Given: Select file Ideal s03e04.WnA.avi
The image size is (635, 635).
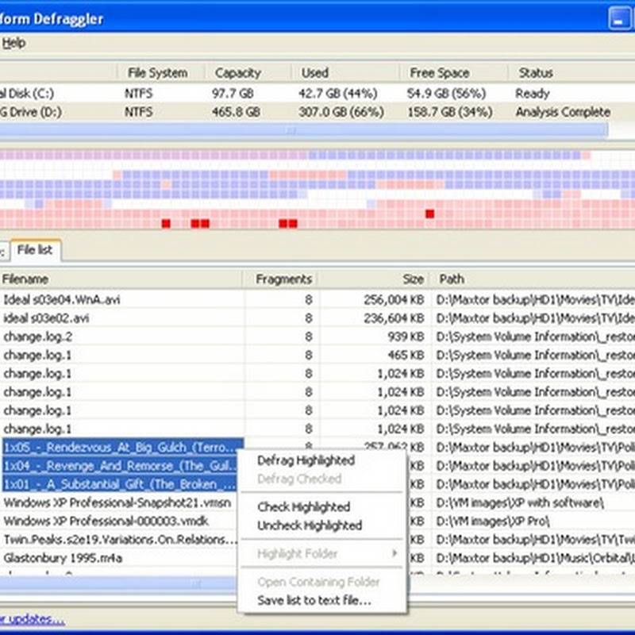Looking at the screenshot, I should (x=62, y=300).
